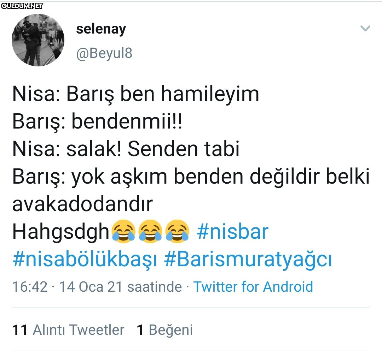The width and height of the screenshot is (382, 351).
Task: View the 11 Alıntı Tweetler list
Action: tap(68, 330)
